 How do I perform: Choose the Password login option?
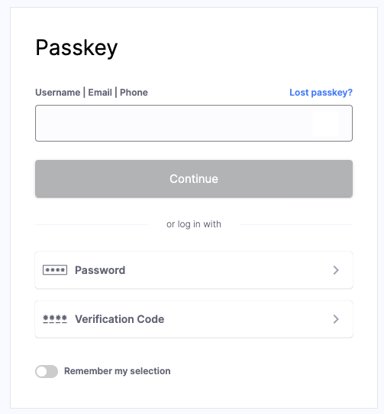[x=194, y=270]
